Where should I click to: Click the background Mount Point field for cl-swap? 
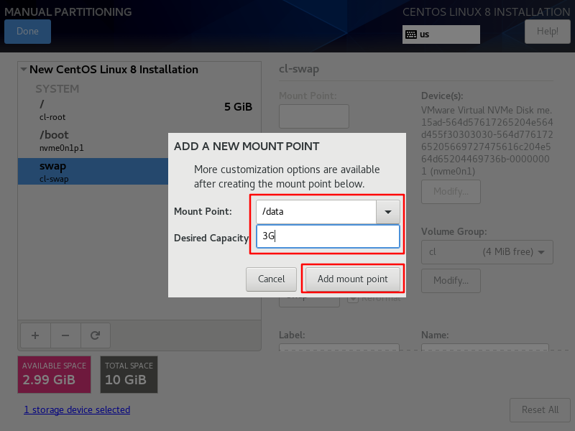314,116
